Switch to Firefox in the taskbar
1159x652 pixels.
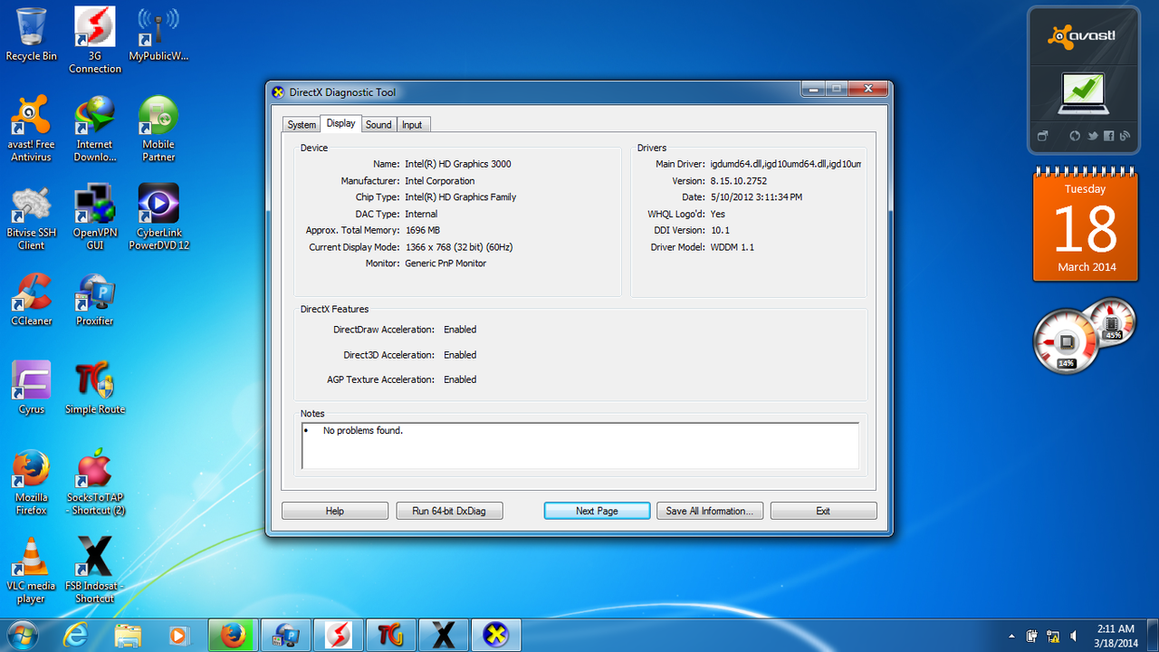233,635
